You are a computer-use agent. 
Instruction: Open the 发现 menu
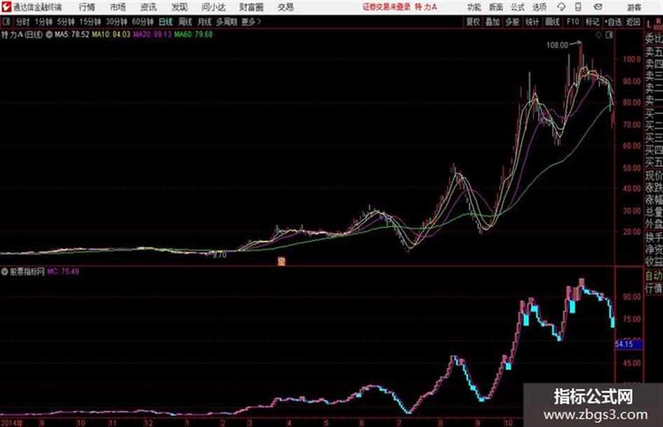180,7
